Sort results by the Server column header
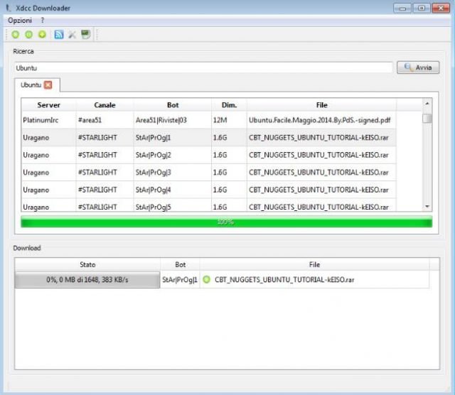Screen dimensions: 455x395 point(48,105)
